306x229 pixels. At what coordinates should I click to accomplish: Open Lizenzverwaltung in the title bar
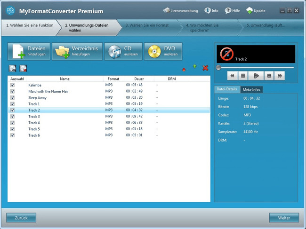pos(181,10)
